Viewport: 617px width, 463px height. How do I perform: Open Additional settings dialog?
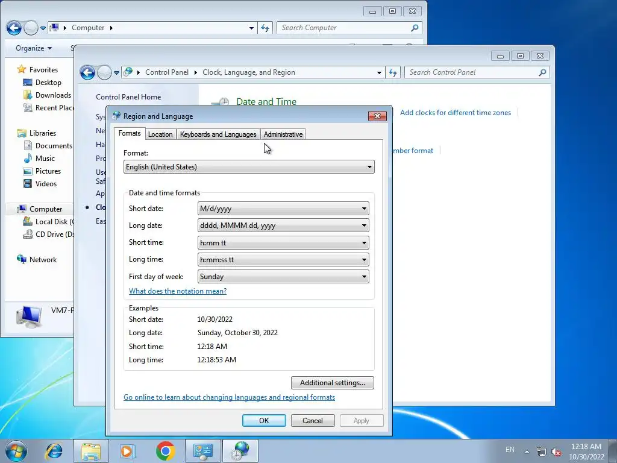pyautogui.click(x=333, y=383)
